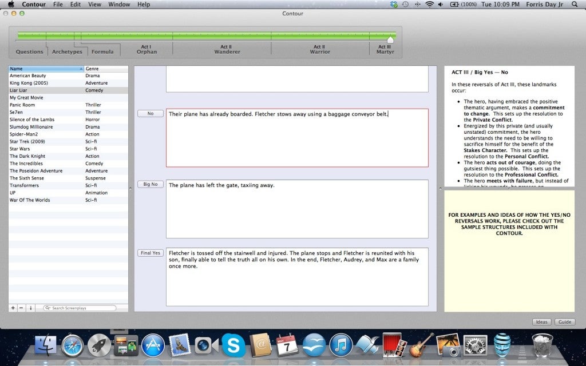The image size is (586, 366).
Task: Click the blue striped head Dock icon
Action: click(502, 345)
